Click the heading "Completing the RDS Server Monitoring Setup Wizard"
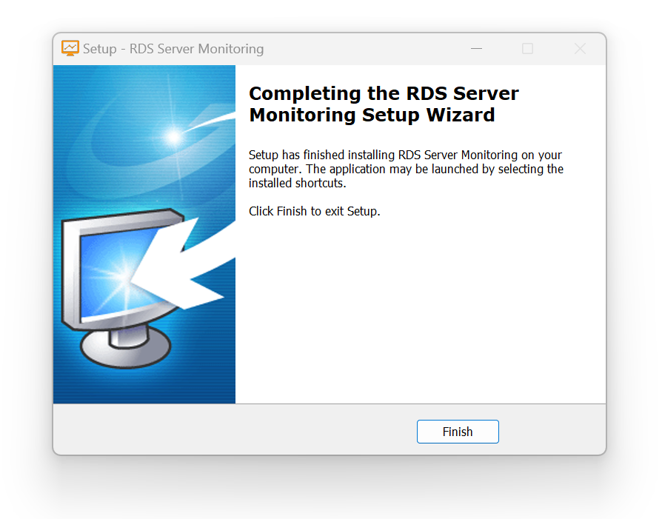 click(x=384, y=104)
